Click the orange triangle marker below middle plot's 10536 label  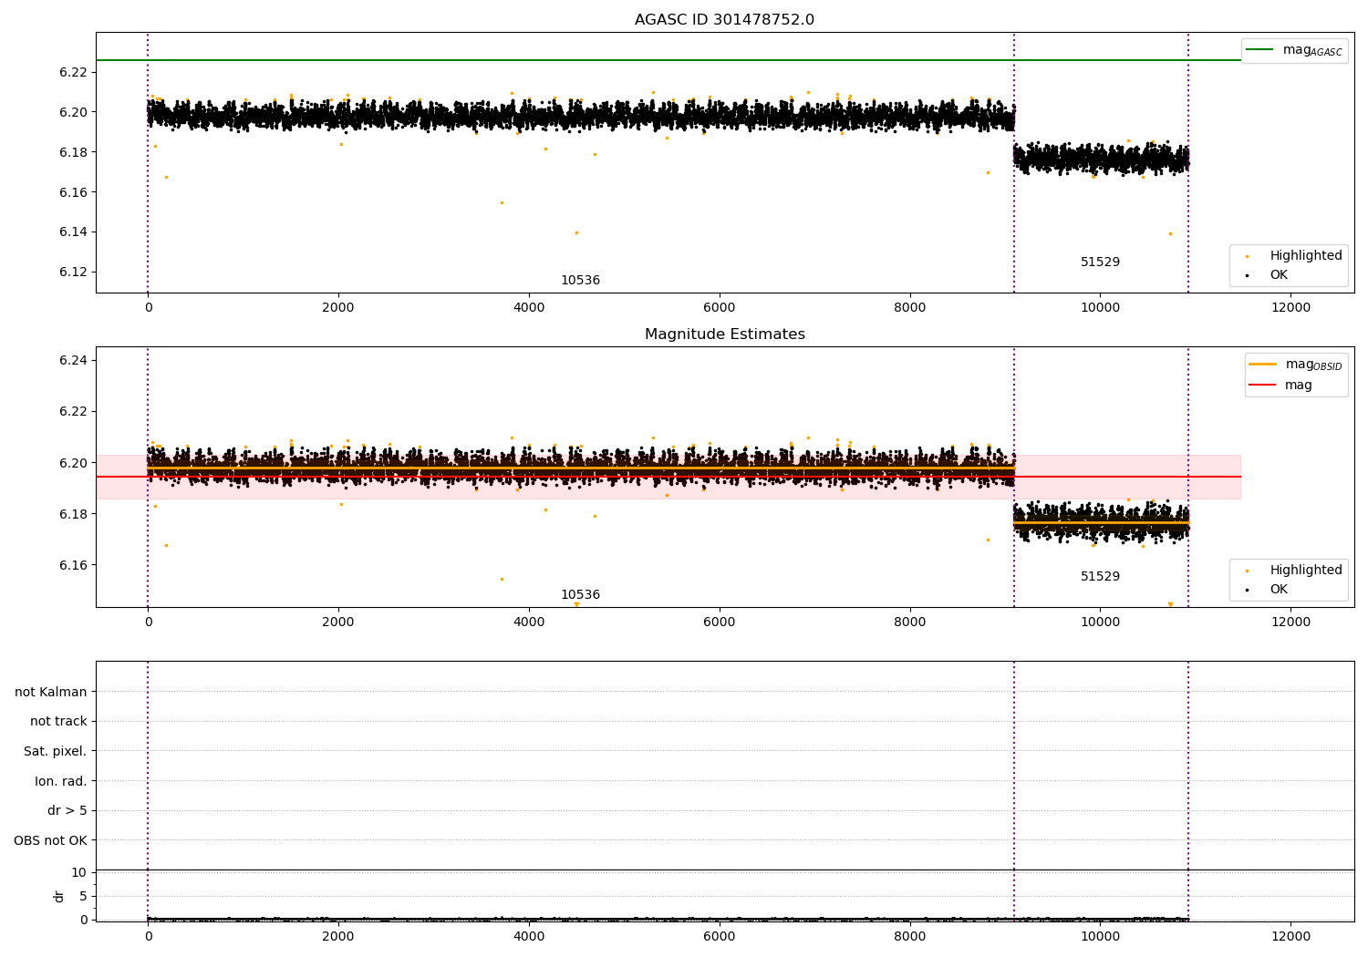coord(576,604)
